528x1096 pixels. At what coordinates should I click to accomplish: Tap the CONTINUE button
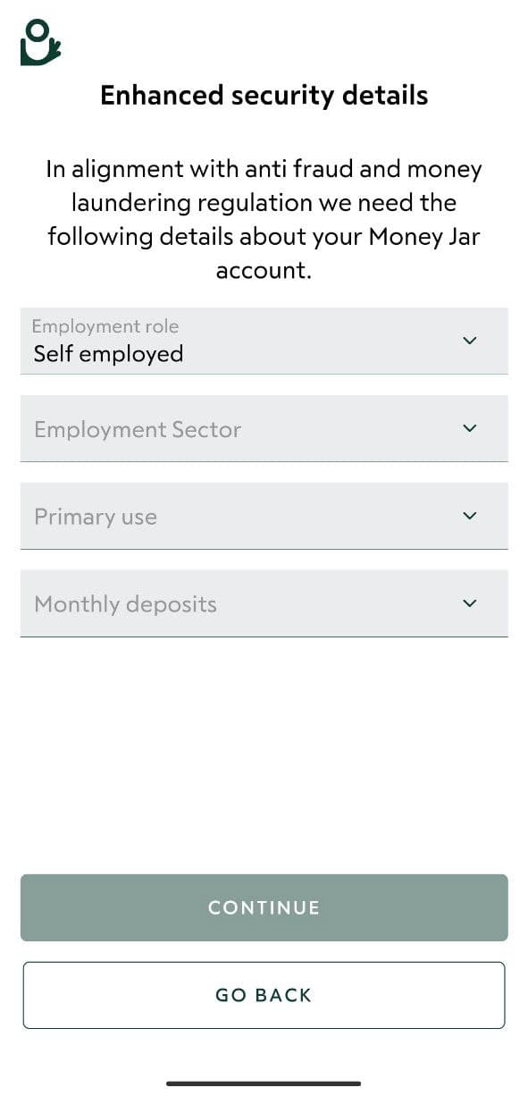(264, 907)
